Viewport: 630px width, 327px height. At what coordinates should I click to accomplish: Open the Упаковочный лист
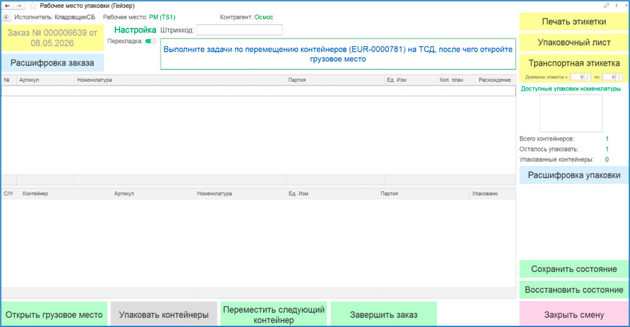(x=574, y=42)
